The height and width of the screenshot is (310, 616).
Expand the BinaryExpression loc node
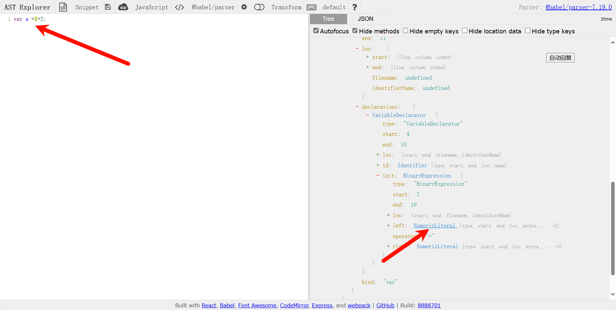pyautogui.click(x=388, y=215)
